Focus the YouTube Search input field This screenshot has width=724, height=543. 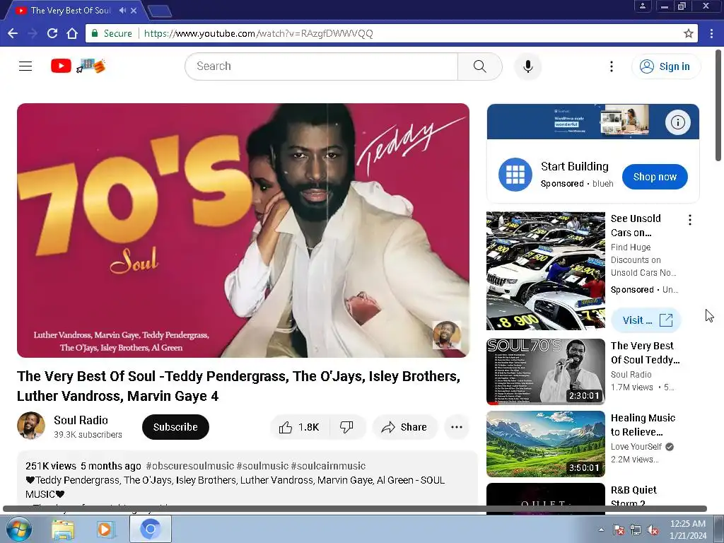point(322,66)
